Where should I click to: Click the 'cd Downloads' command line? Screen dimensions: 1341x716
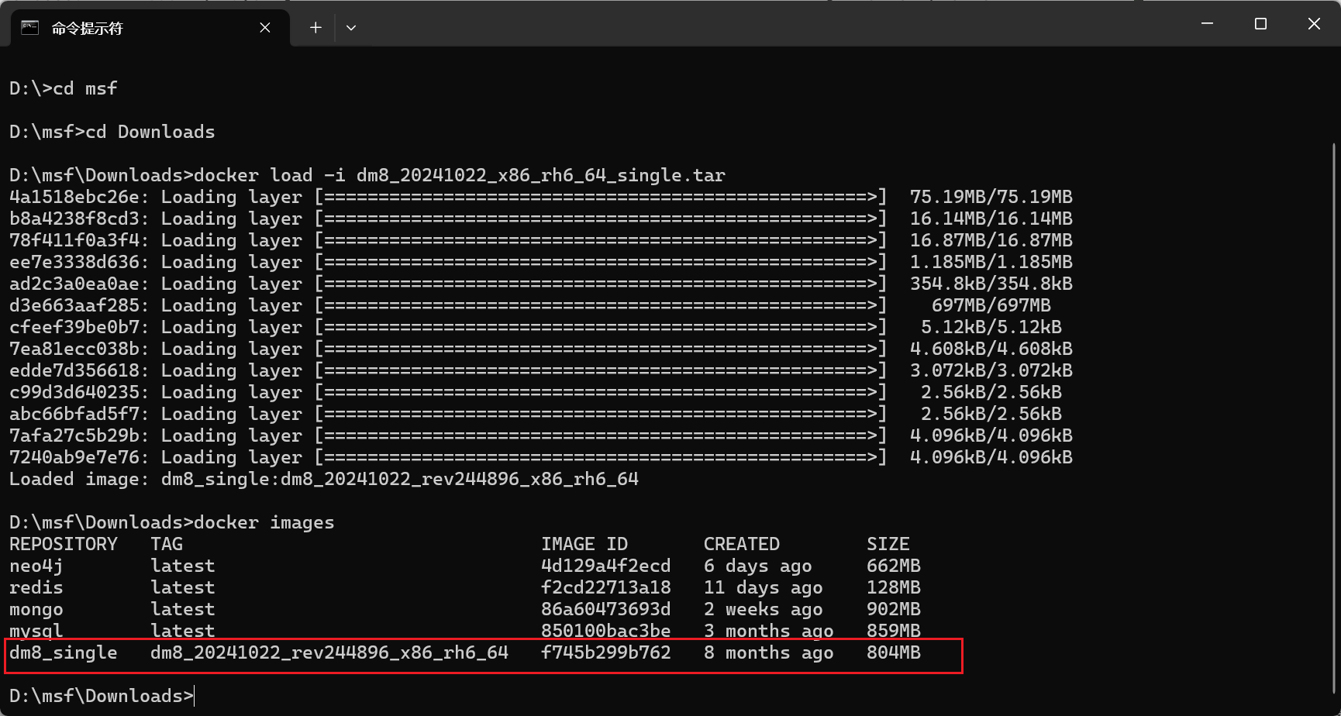tap(112, 132)
